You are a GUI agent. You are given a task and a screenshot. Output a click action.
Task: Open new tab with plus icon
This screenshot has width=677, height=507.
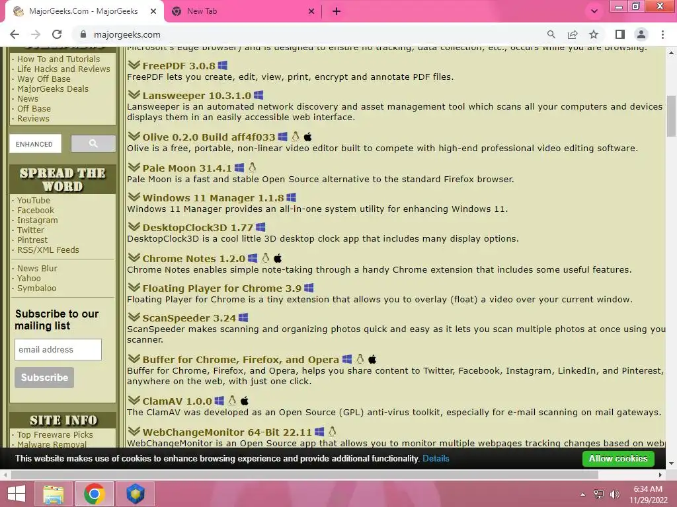coord(337,12)
